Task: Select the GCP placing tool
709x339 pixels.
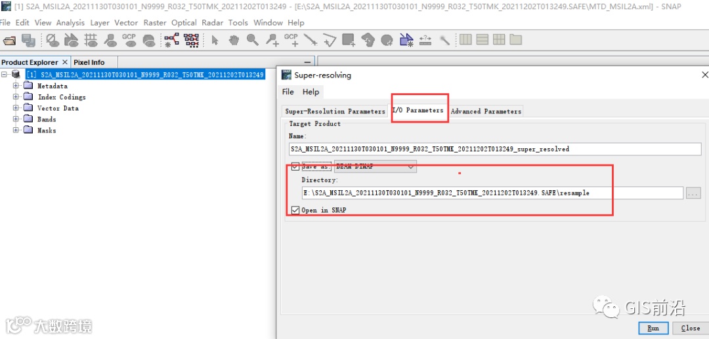Action: (291, 40)
